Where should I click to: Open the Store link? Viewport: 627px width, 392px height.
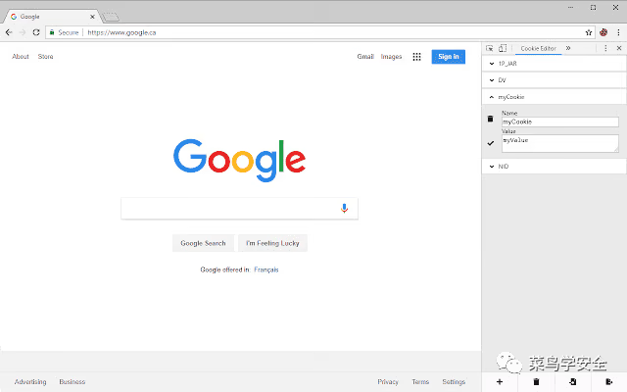pos(46,57)
